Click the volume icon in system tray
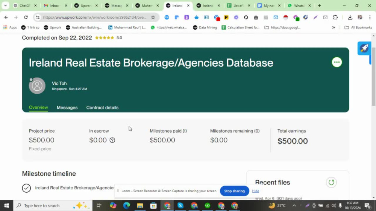The image size is (376, 211). 334,205
